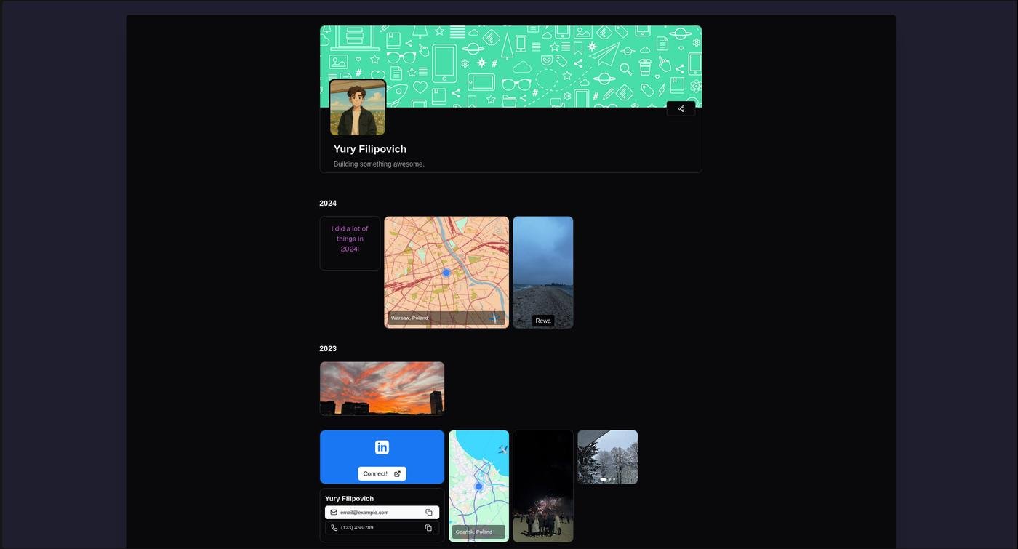Click the blue location pin on Gdańsk map
The height and width of the screenshot is (549, 1018).
point(478,486)
